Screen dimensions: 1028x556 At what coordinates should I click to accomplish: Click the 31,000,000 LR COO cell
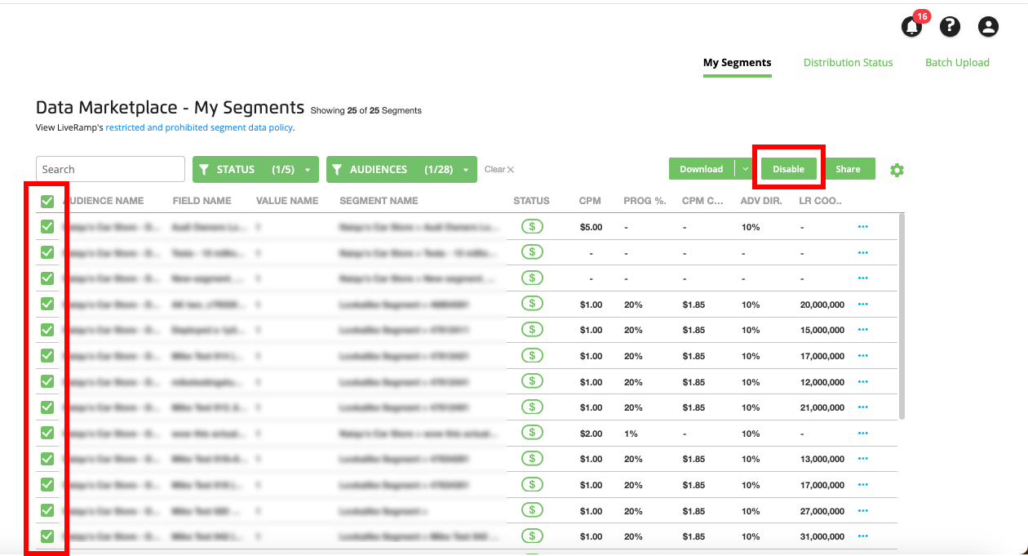coord(822,536)
